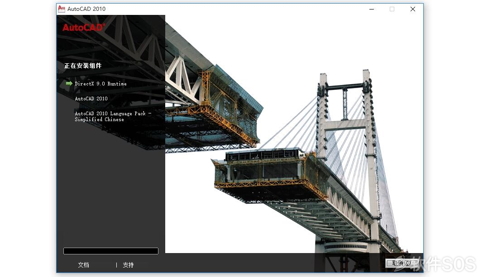Click the disabled maximize button

[x=392, y=9]
